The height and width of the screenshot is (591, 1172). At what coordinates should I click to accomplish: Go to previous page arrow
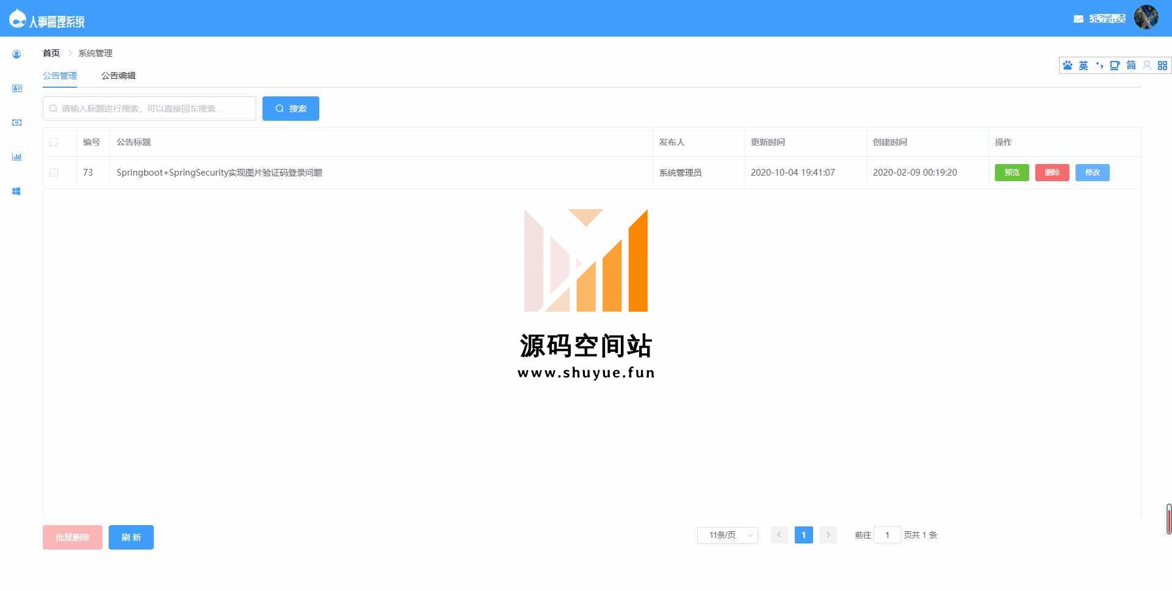tap(780, 535)
